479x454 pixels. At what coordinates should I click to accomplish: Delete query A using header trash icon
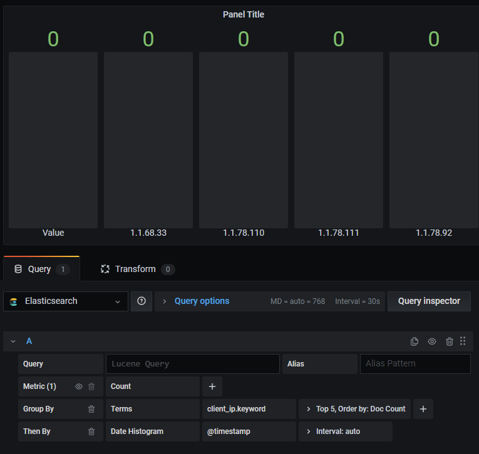(x=450, y=341)
